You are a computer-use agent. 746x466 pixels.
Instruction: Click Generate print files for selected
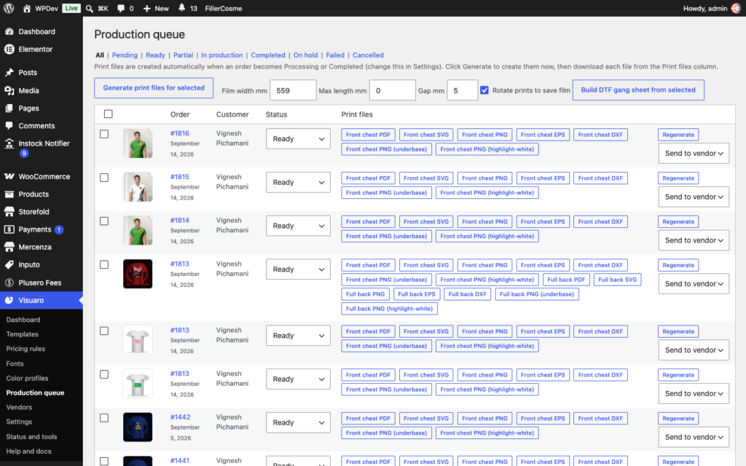click(154, 88)
